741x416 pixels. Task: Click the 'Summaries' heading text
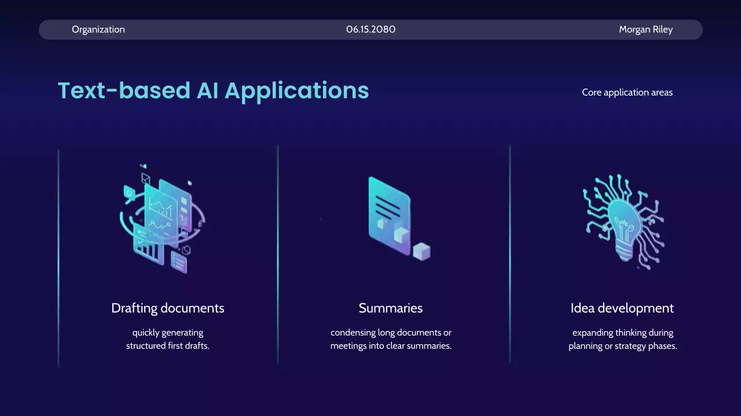pyautogui.click(x=390, y=308)
